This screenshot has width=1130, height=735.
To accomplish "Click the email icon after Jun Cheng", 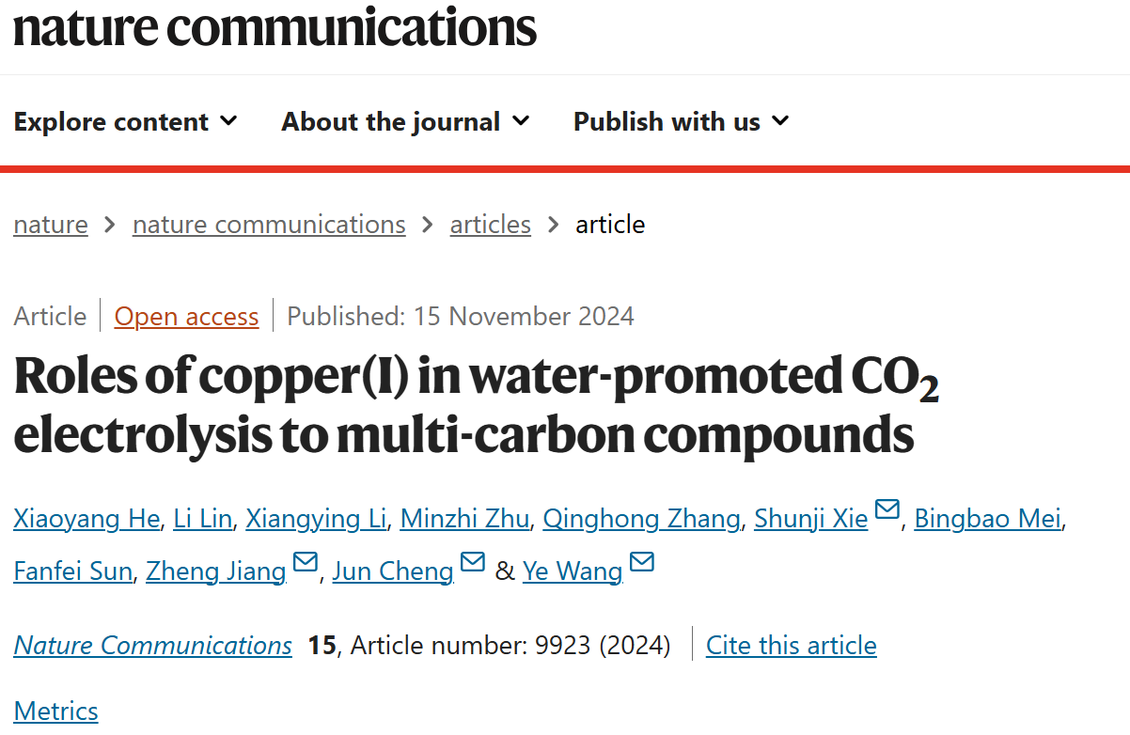I will [473, 562].
